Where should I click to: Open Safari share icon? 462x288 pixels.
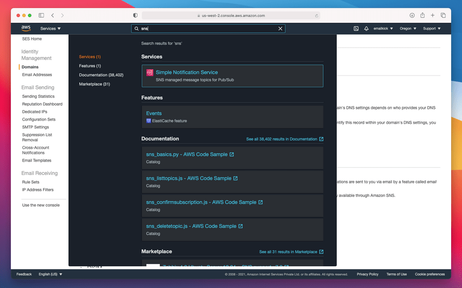click(422, 15)
